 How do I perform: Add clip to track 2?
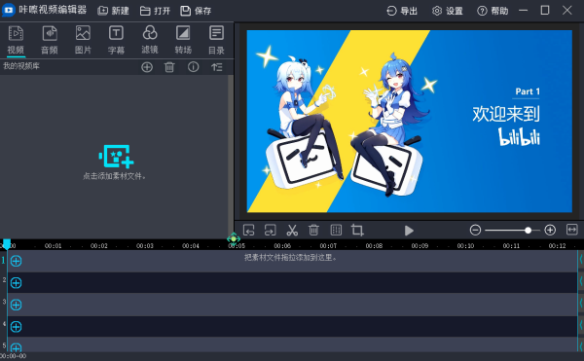[16, 283]
